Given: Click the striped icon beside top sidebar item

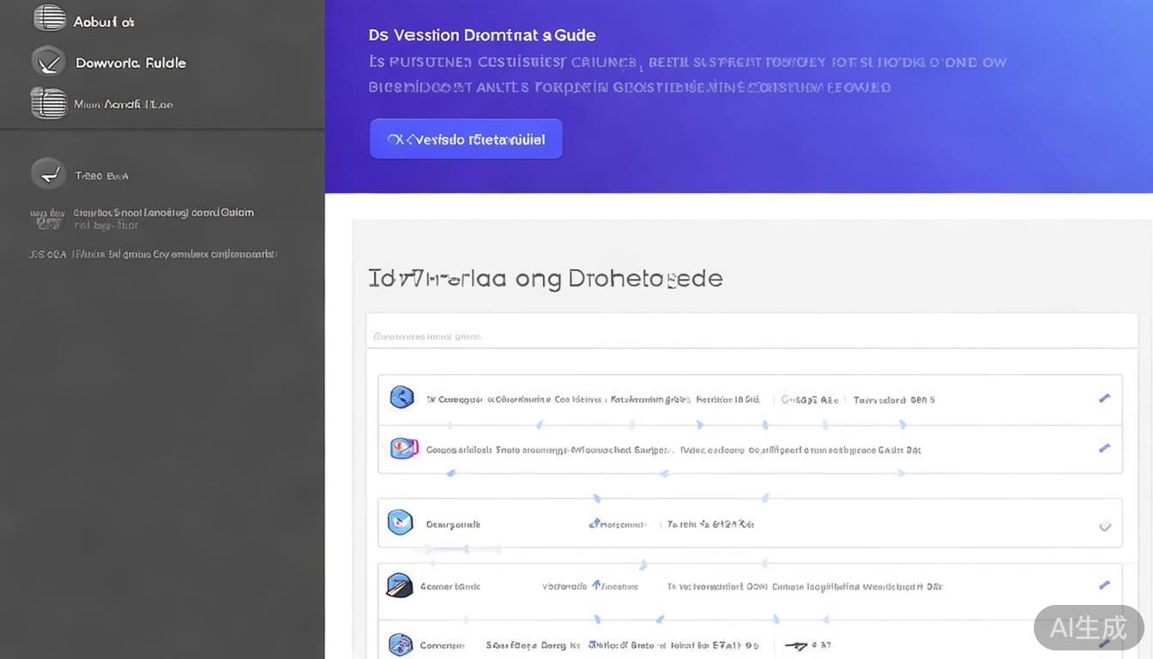Looking at the screenshot, I should (49, 18).
